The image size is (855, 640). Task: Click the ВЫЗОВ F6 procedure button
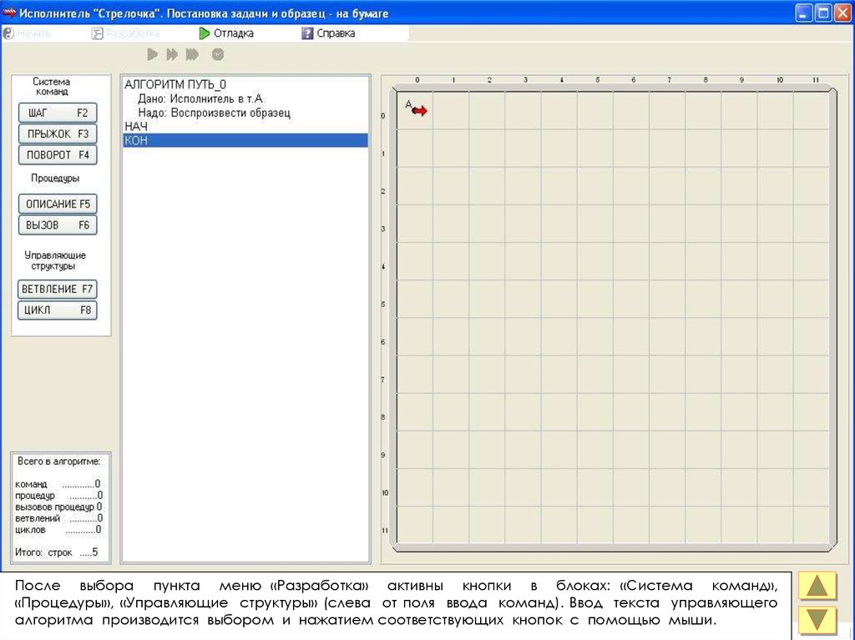coord(58,224)
